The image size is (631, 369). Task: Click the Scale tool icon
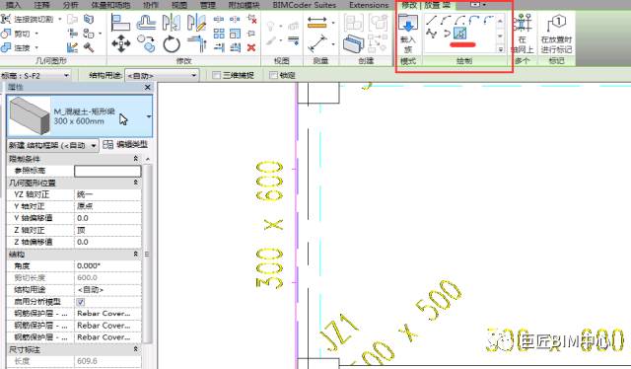pyautogui.click(x=235, y=34)
